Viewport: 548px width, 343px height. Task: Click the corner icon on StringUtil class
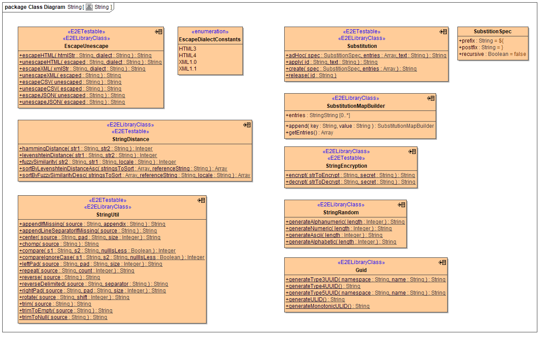[x=202, y=201]
